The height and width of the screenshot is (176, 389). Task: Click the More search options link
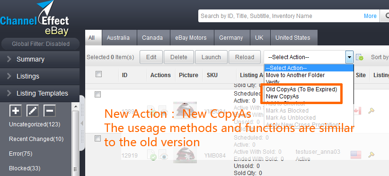point(370,16)
